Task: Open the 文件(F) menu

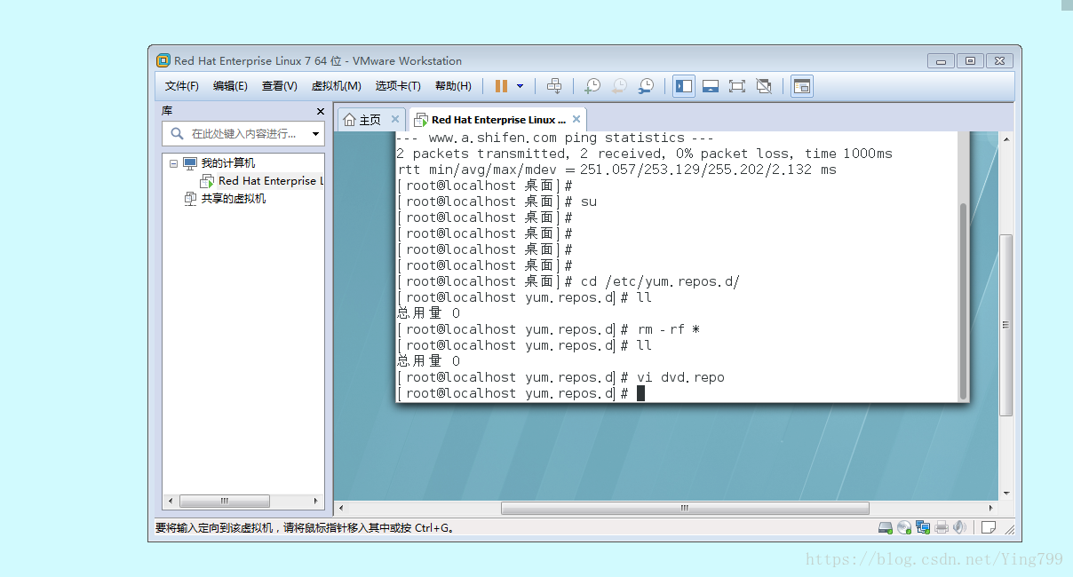Action: [x=182, y=86]
